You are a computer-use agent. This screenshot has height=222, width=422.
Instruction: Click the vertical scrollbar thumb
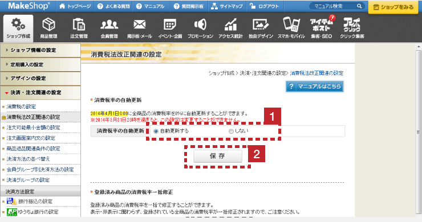(x=419, y=131)
